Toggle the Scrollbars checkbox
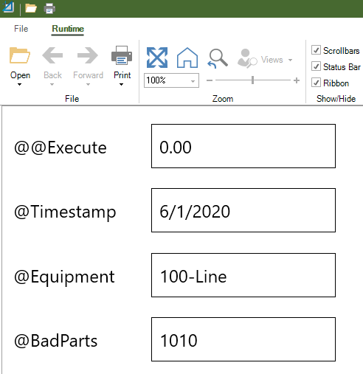 (x=316, y=50)
